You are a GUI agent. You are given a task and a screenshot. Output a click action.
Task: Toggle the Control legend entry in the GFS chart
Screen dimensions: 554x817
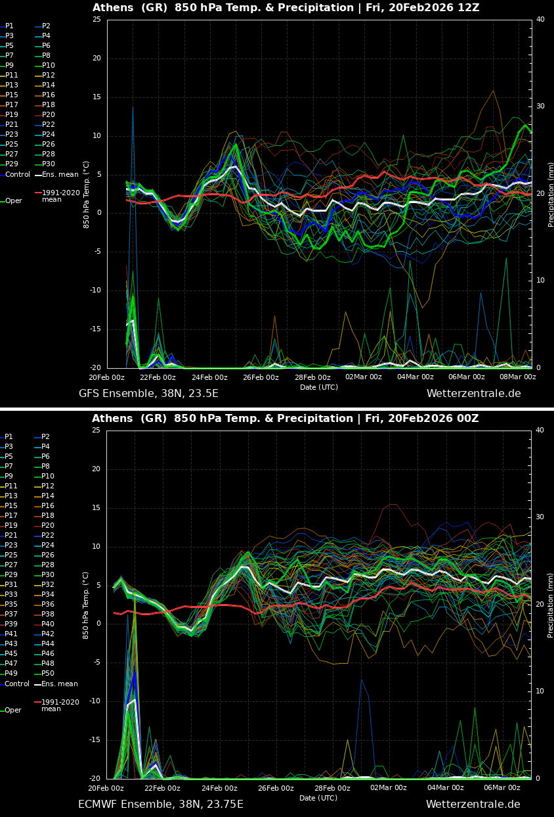17,175
